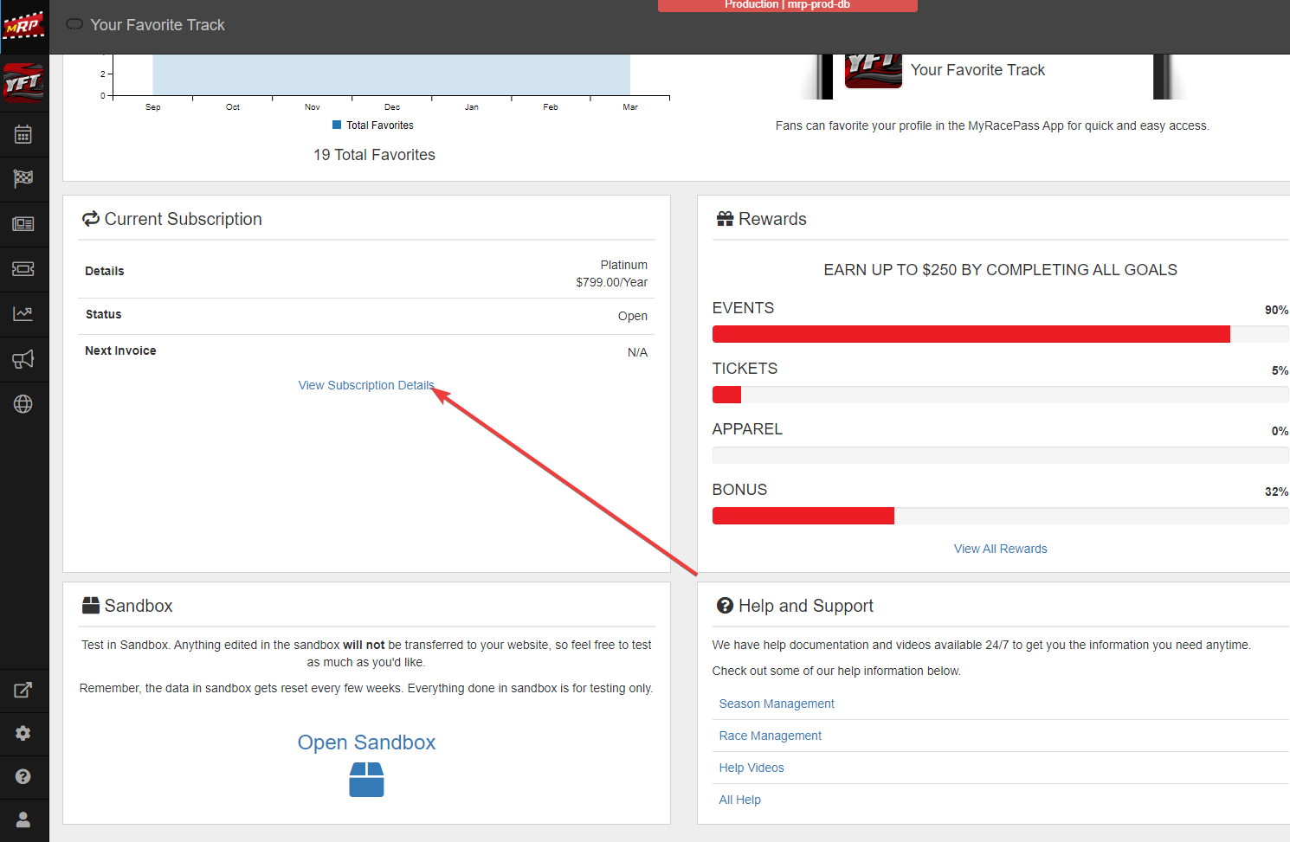Toggle the Total Favorites chart legend item
Screen dimensions: 1290x842
point(373,125)
